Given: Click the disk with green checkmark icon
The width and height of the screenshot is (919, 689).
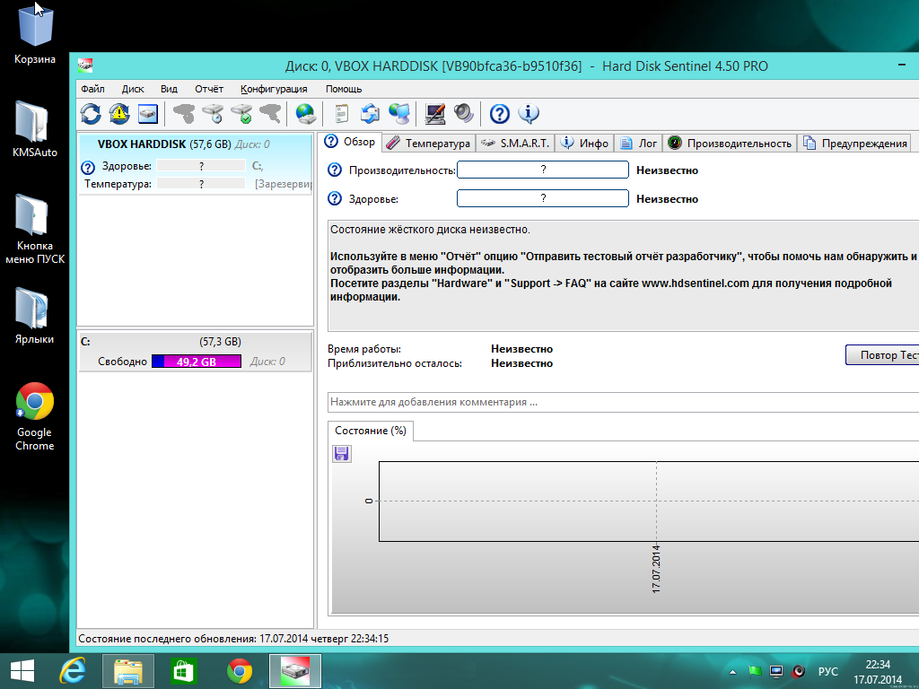Looking at the screenshot, I should click(241, 114).
